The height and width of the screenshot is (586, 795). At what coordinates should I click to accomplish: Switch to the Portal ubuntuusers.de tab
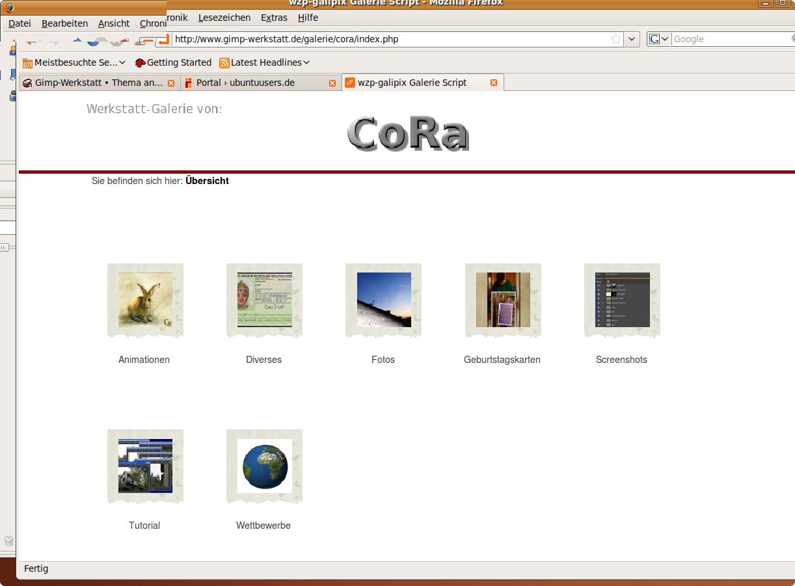[260, 83]
